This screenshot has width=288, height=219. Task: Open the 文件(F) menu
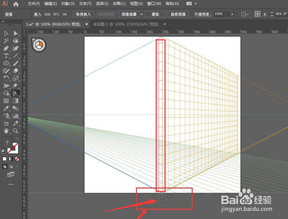click(34, 4)
